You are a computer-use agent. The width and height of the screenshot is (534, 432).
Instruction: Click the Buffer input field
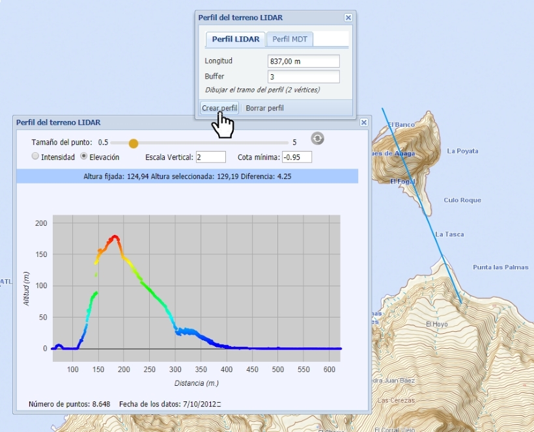303,77
